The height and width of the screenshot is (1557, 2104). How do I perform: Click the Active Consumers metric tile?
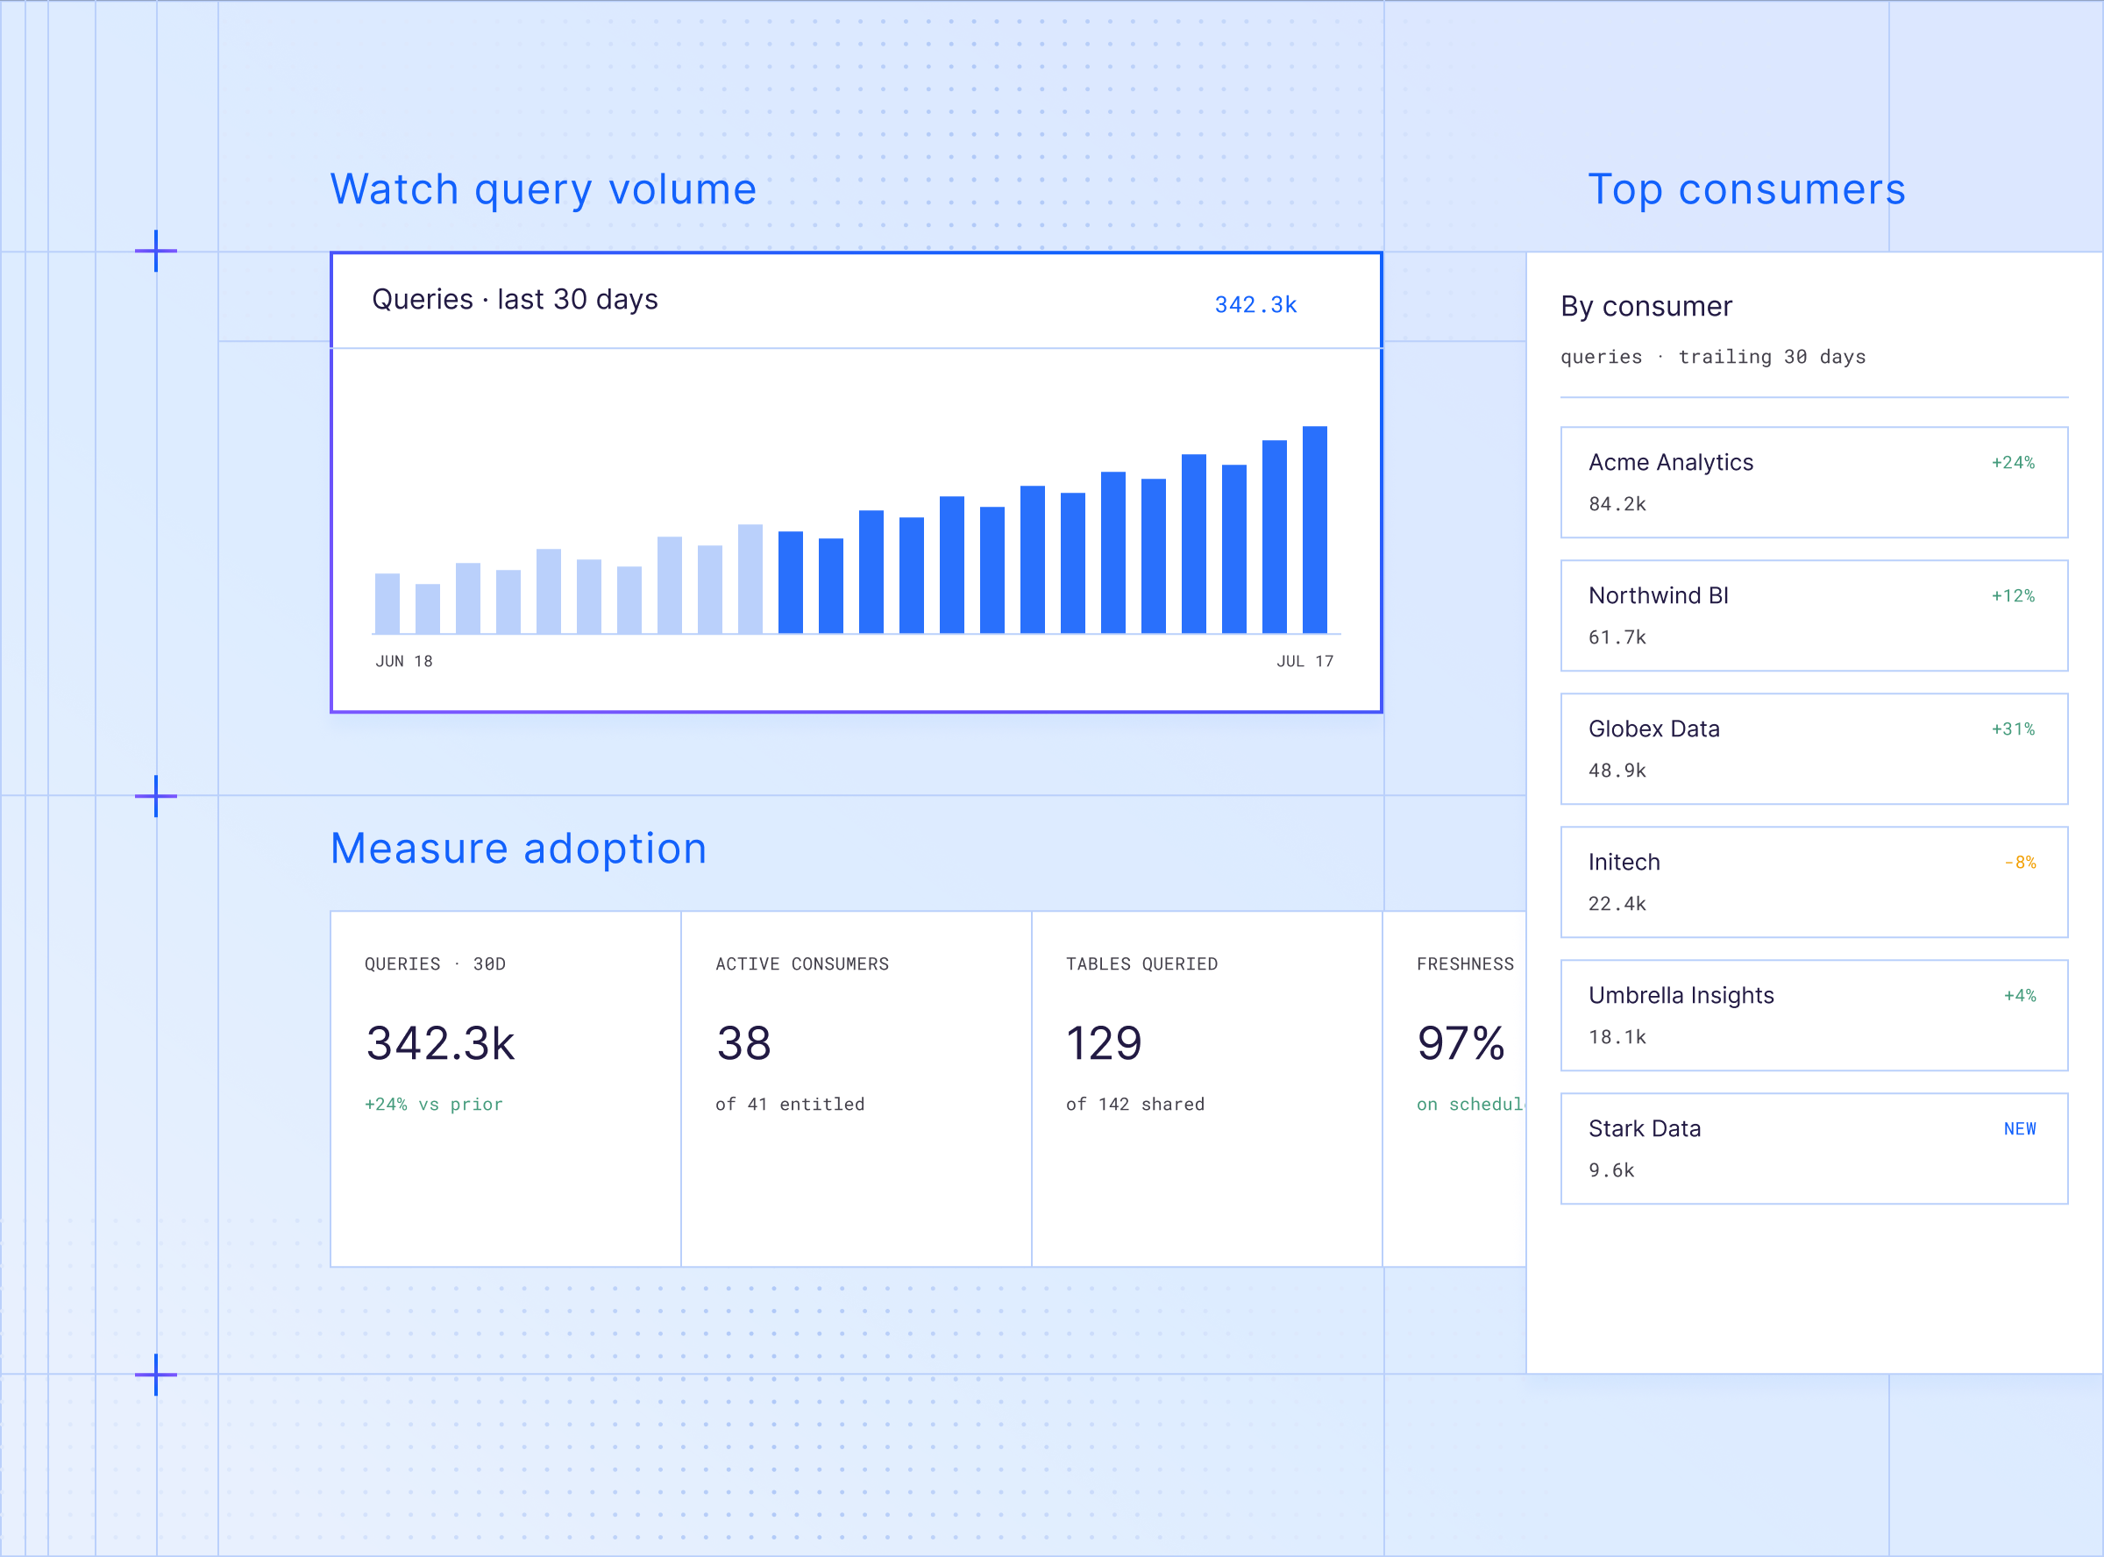click(857, 1089)
